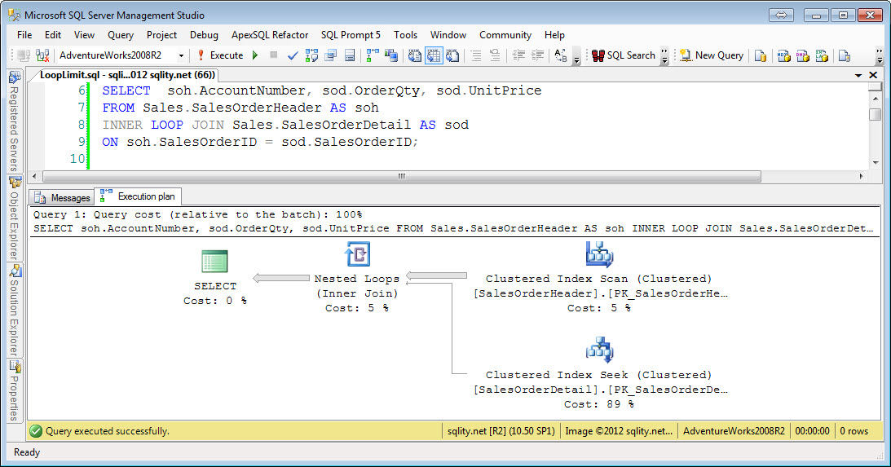Toggle Include Client Statistics icon

(391, 55)
